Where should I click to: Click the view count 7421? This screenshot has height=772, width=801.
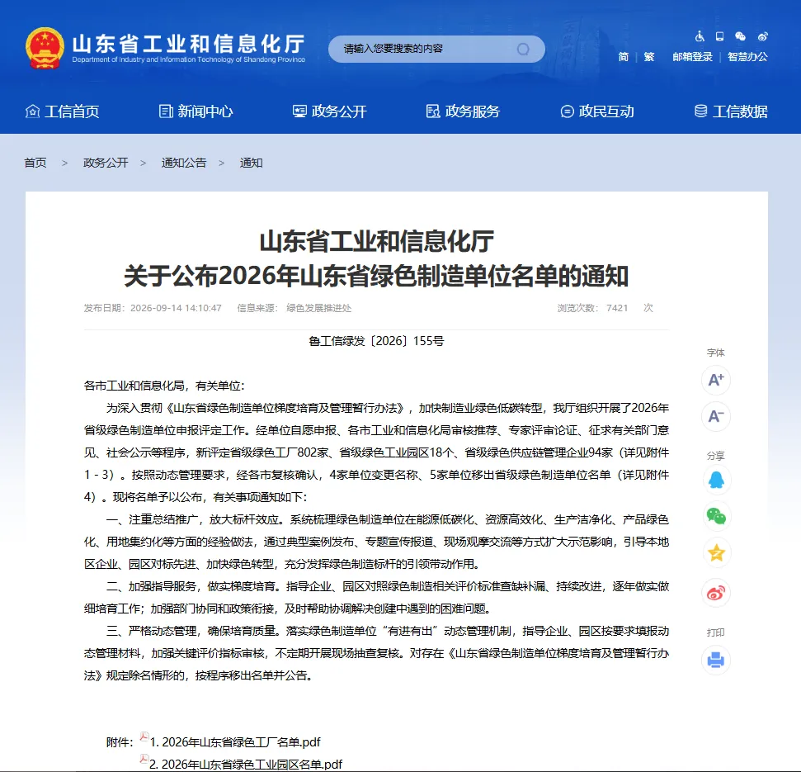click(x=617, y=308)
